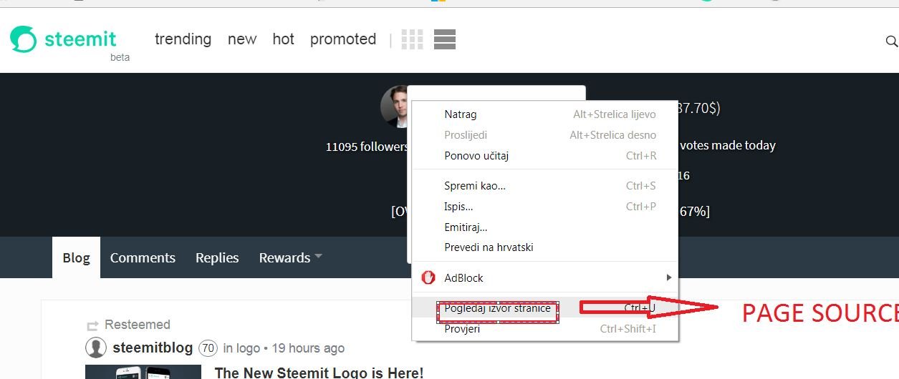Select Emitiraj... menu entry
The height and width of the screenshot is (379, 899).
pos(545,227)
